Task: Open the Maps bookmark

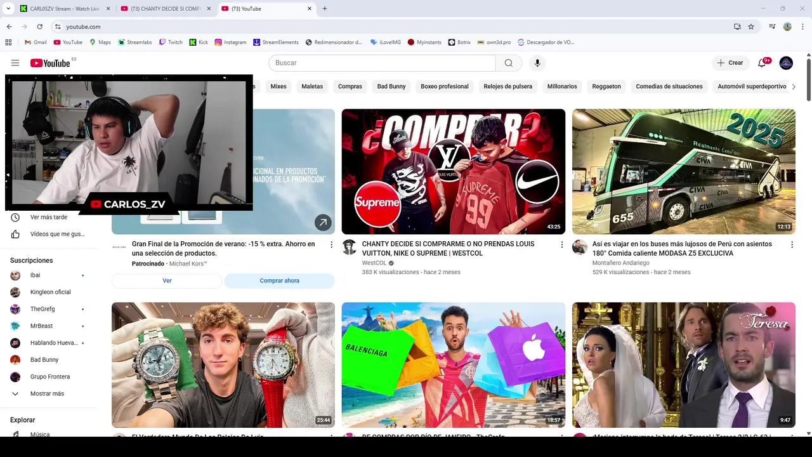Action: coord(100,43)
